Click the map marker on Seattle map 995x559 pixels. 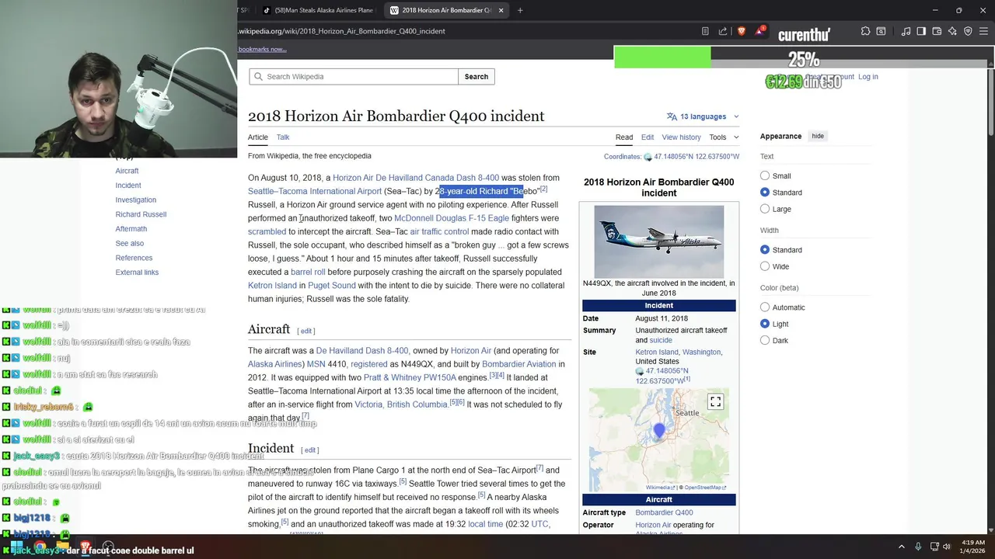[659, 431]
